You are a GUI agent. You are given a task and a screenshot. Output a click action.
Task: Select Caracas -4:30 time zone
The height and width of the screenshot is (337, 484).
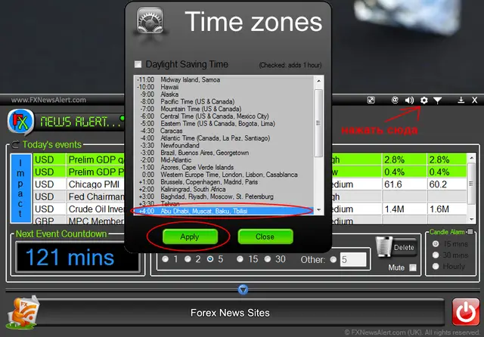click(225, 131)
